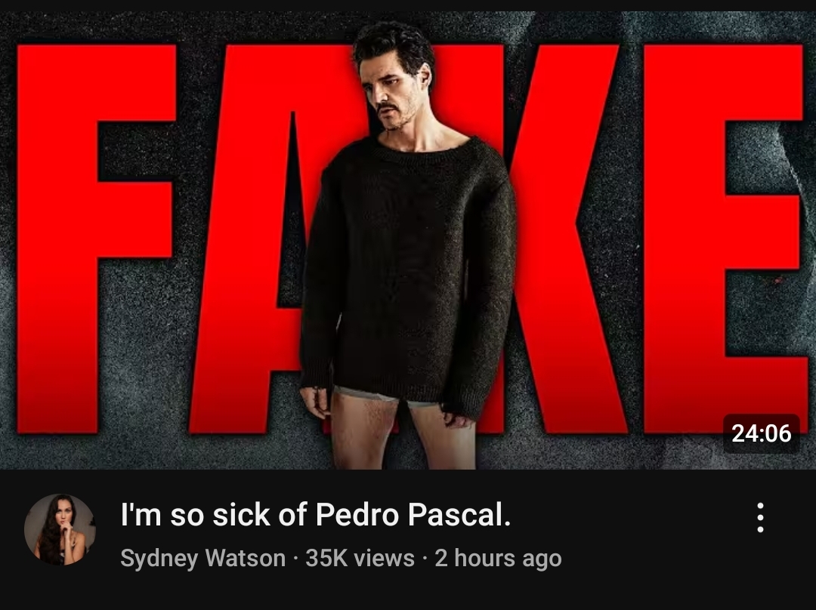Viewport: 816px width, 610px height.
Task: Open the three-dot video options menu
Action: click(x=760, y=517)
